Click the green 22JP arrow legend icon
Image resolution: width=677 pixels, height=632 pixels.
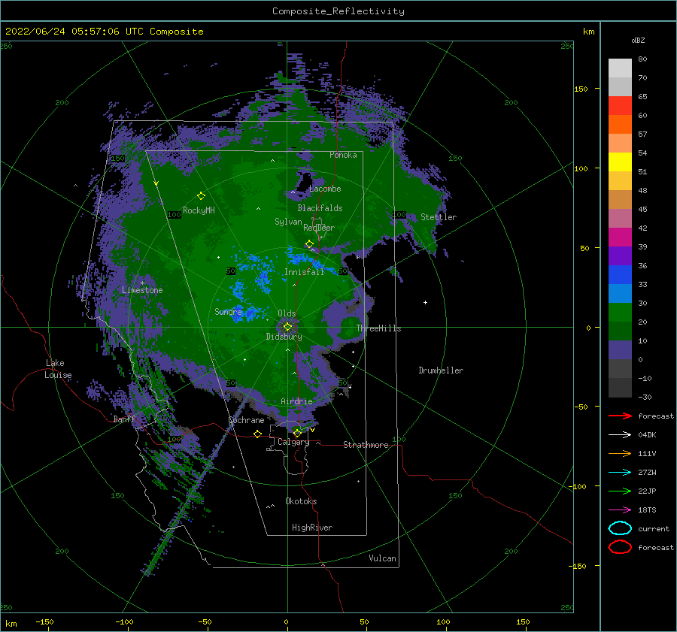click(620, 491)
